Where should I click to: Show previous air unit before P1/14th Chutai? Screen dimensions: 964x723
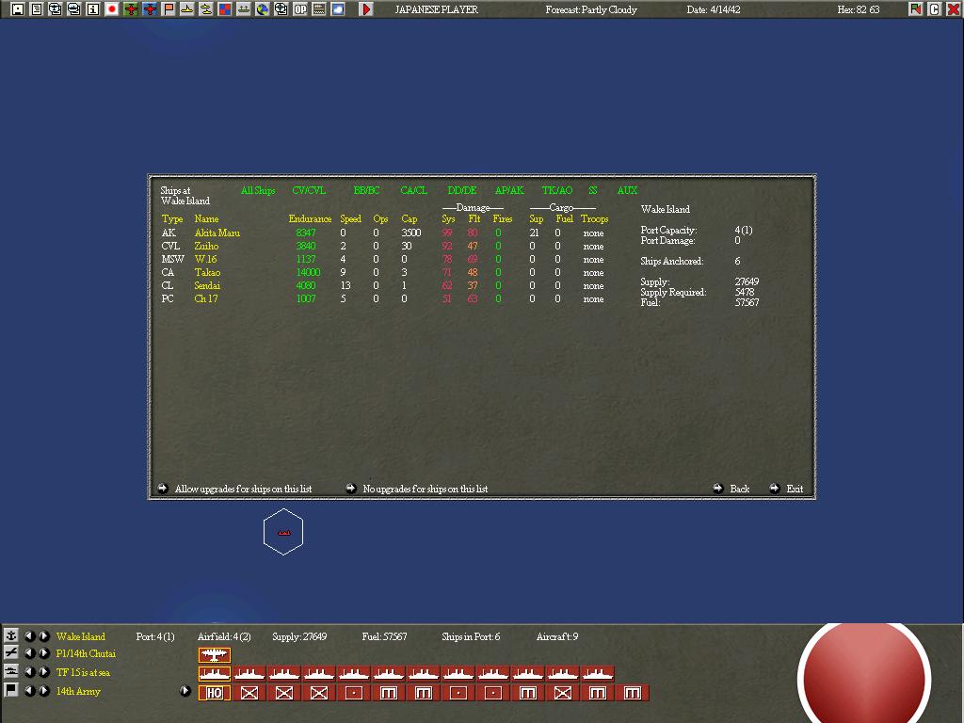[29, 653]
